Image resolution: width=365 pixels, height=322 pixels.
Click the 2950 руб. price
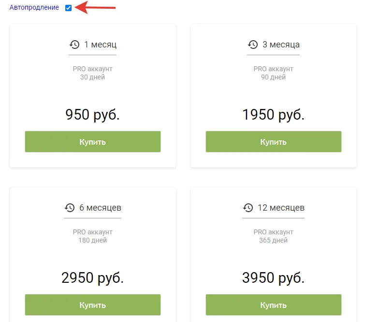[x=93, y=278]
